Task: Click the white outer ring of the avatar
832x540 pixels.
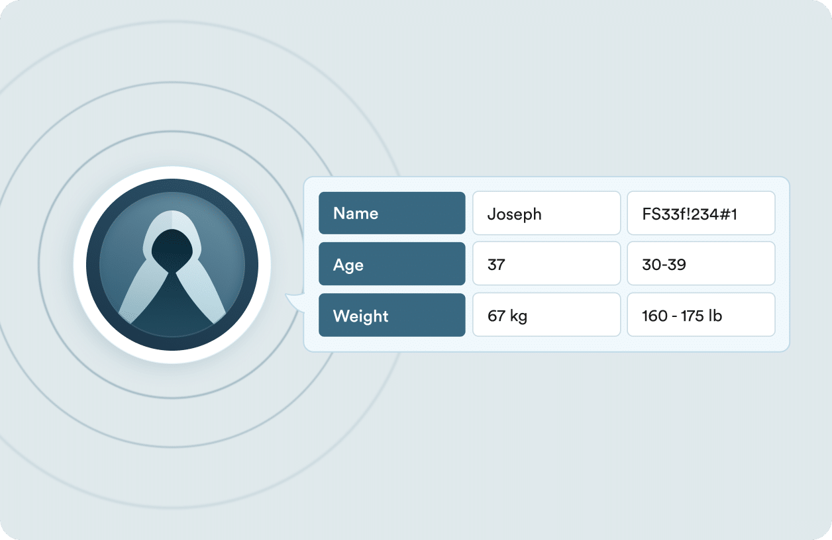Action: (x=172, y=172)
